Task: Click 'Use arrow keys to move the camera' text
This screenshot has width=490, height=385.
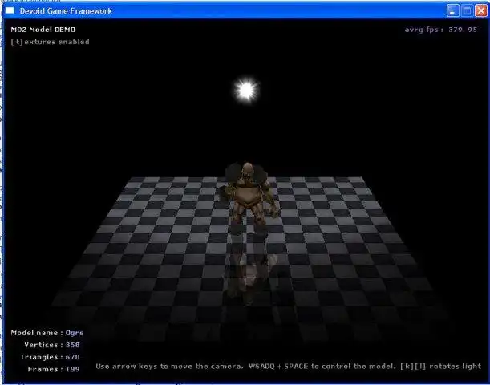Action: 169,367
